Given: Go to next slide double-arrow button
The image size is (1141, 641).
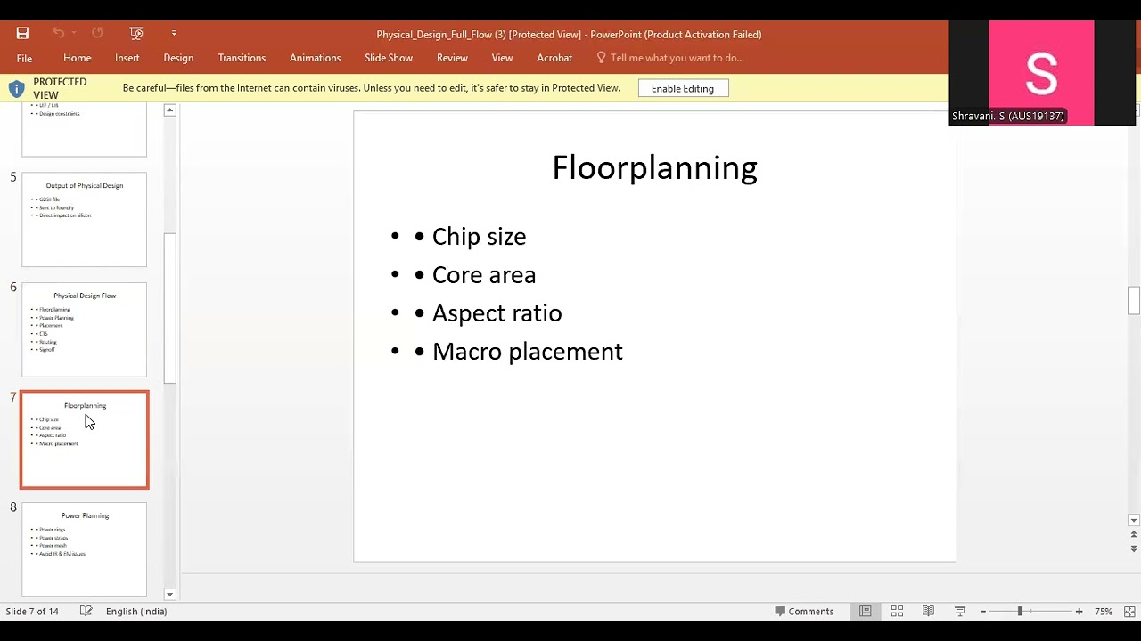Looking at the screenshot, I should click(x=1134, y=548).
